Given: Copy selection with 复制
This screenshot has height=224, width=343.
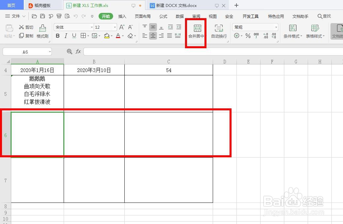Looking at the screenshot, I should click(26, 36).
